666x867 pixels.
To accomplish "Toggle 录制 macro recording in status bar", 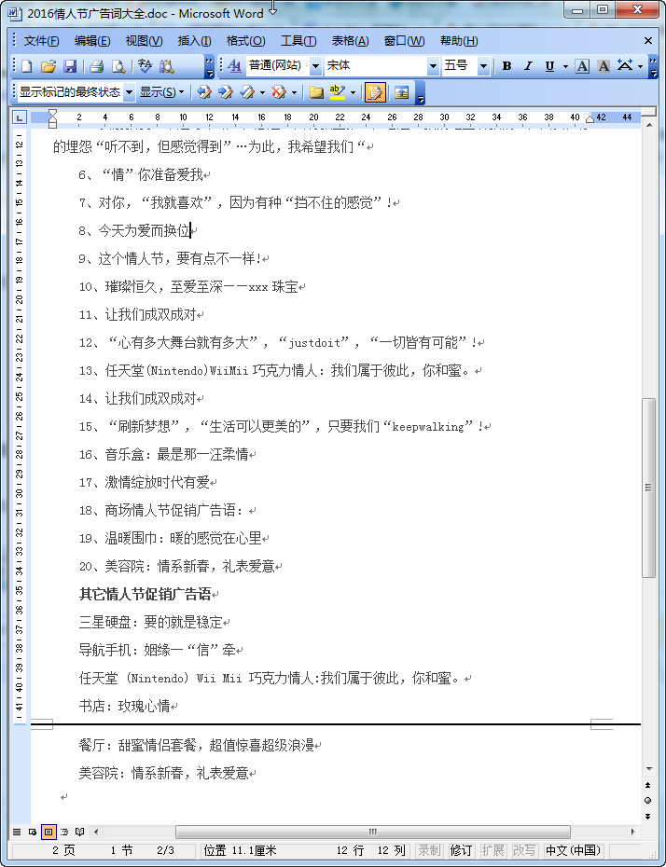I will tap(429, 850).
